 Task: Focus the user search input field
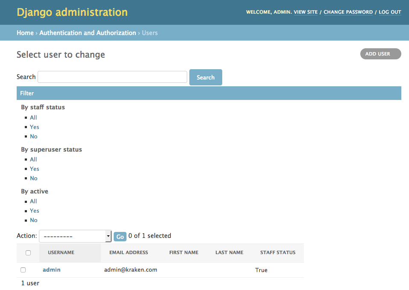pos(112,77)
